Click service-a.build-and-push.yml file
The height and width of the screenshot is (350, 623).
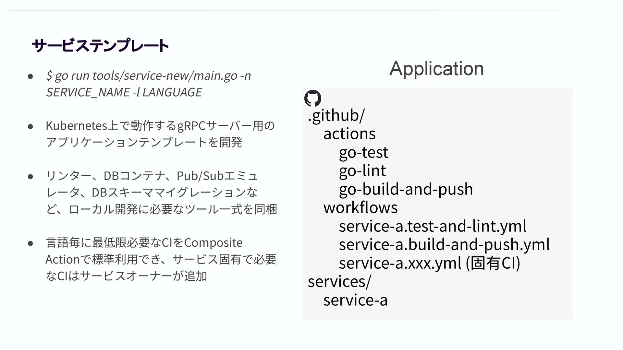tap(444, 245)
